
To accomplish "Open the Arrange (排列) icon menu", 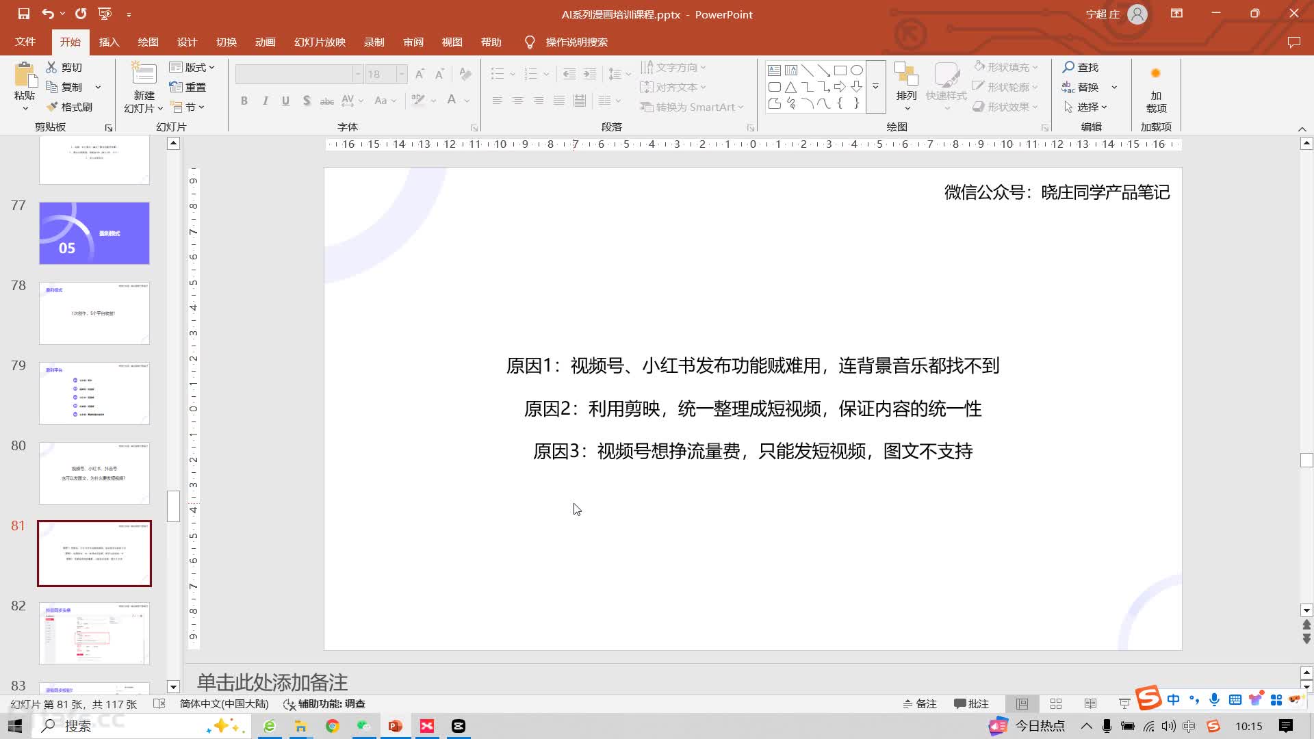I will point(906,77).
